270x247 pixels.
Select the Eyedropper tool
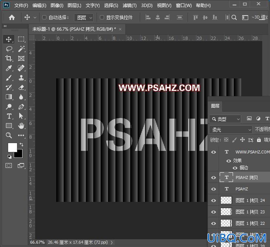tap(9, 68)
